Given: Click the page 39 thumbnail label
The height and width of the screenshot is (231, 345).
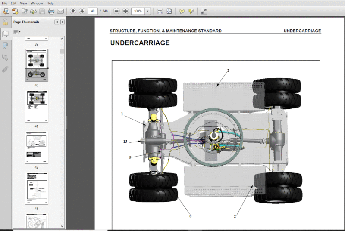Looking at the screenshot, I should tap(37, 44).
